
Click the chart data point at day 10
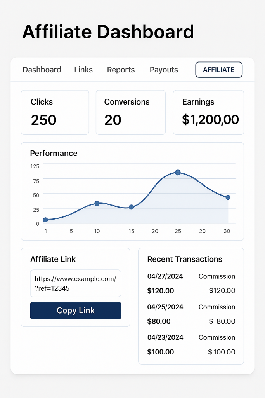97,203
